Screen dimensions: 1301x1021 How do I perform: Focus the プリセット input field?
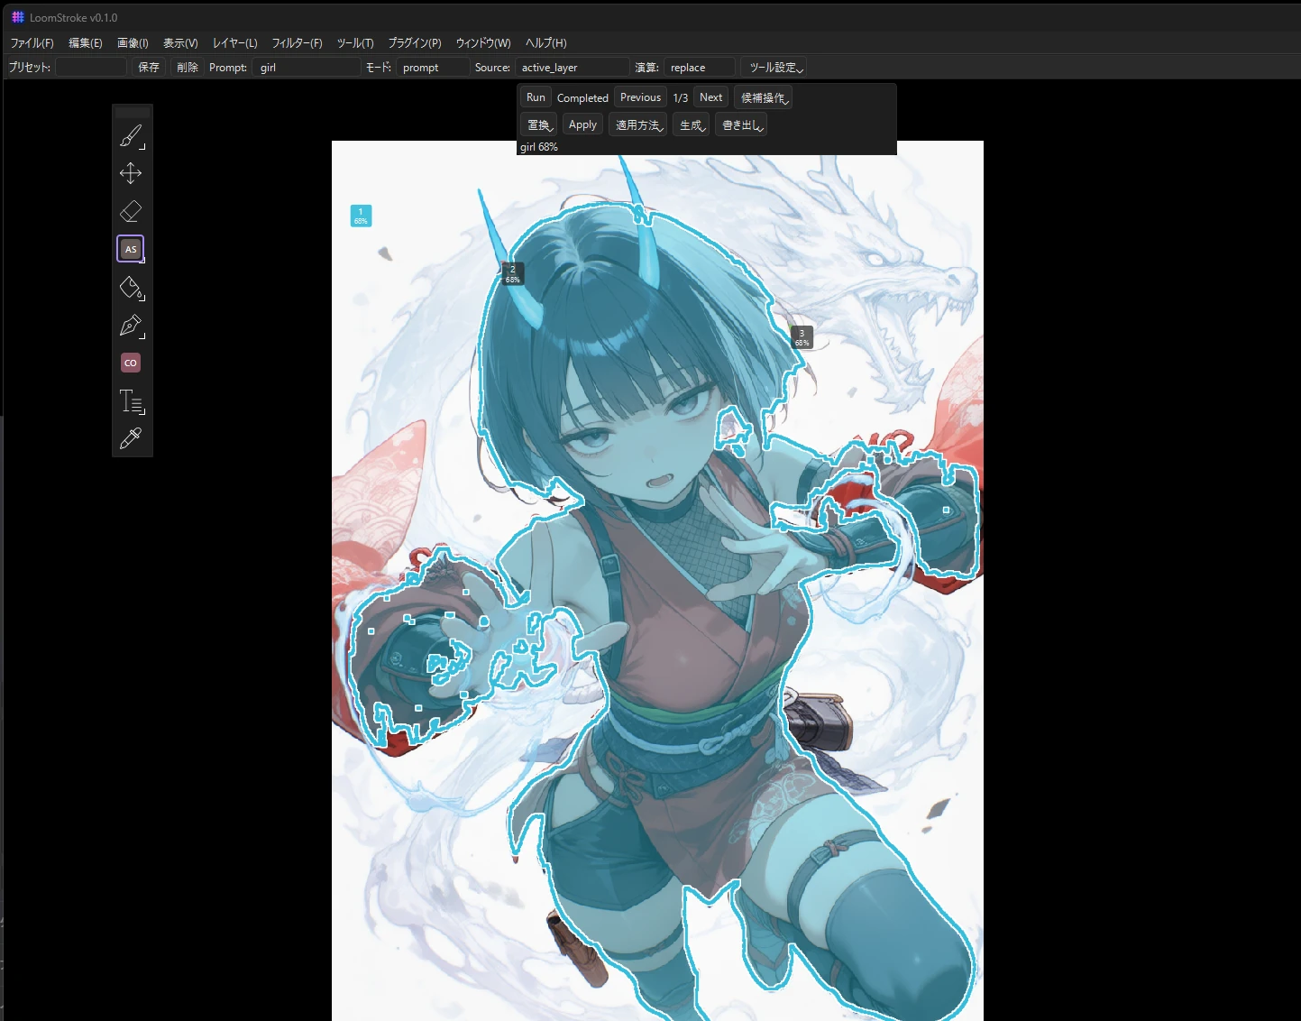(x=91, y=68)
